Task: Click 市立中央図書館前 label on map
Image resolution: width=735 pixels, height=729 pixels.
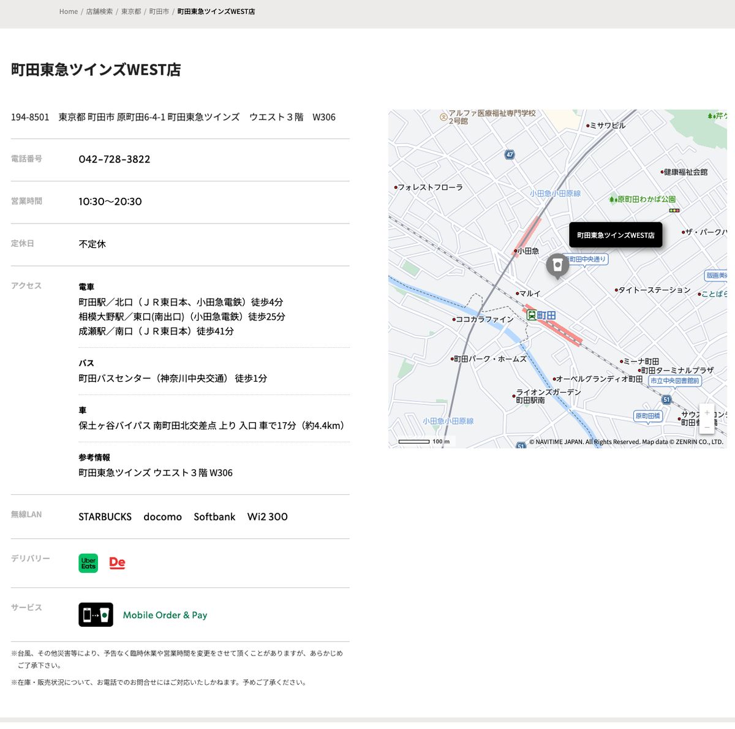Action: pyautogui.click(x=674, y=380)
